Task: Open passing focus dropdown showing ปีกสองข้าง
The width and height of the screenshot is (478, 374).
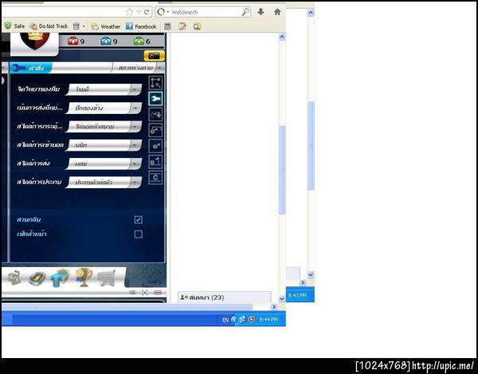Action: pos(104,108)
